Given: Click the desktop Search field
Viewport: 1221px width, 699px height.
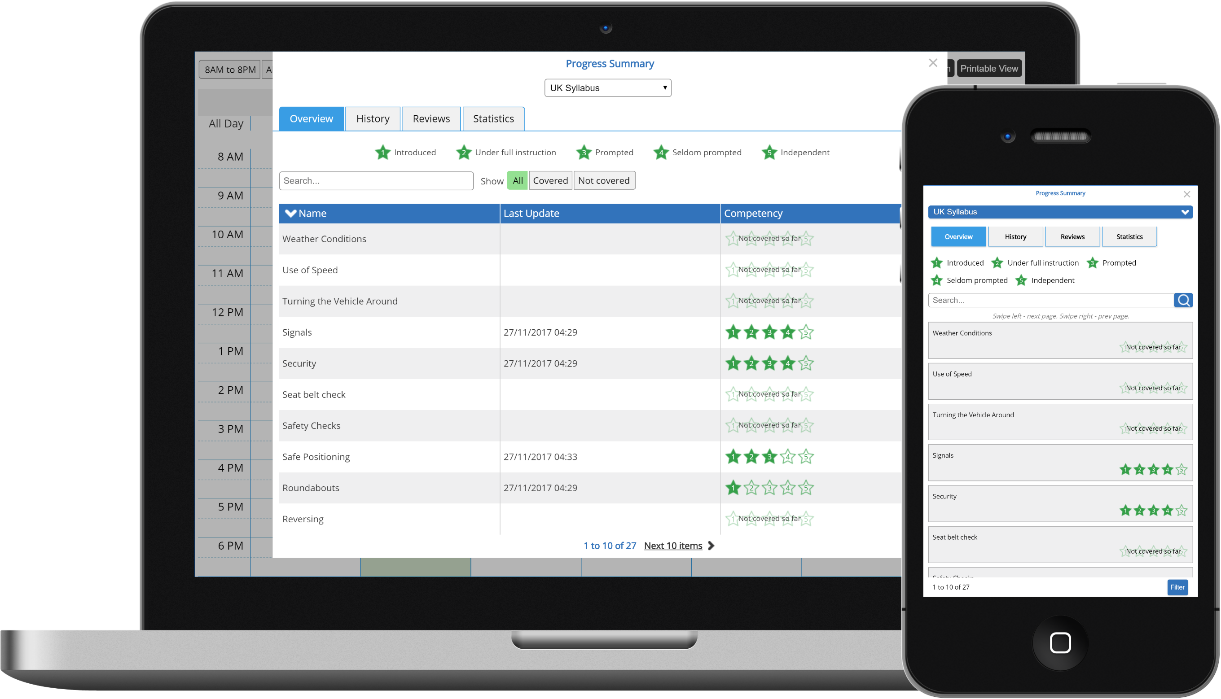Looking at the screenshot, I should click(x=376, y=181).
